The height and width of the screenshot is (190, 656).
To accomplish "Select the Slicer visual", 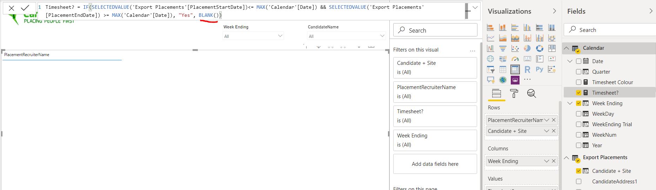I will (490, 69).
